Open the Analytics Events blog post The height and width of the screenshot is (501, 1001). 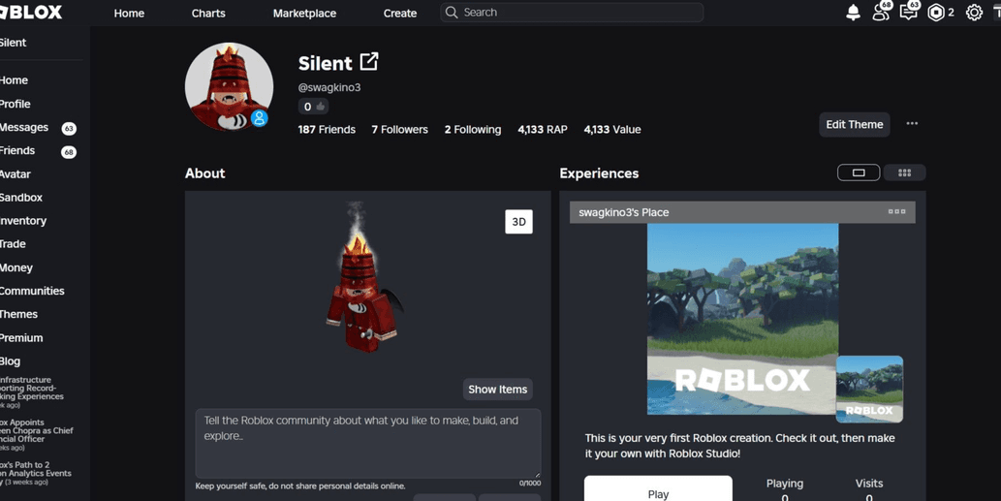[x=36, y=473]
